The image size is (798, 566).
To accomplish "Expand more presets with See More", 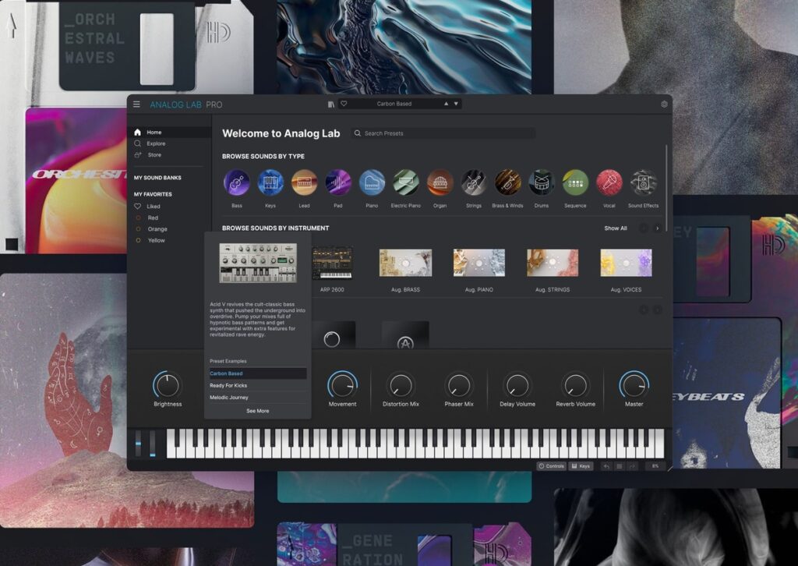I will tap(257, 411).
